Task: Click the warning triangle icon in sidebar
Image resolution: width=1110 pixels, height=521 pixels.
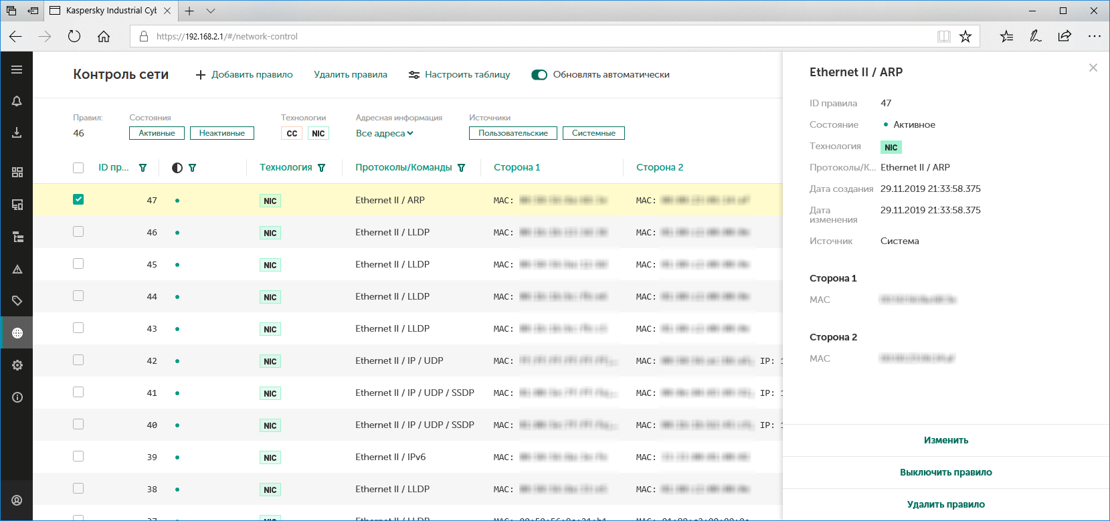Action: (17, 269)
